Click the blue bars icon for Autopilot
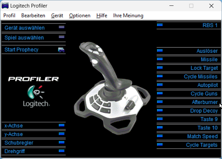The image size is (222, 159). (x=160, y=84)
